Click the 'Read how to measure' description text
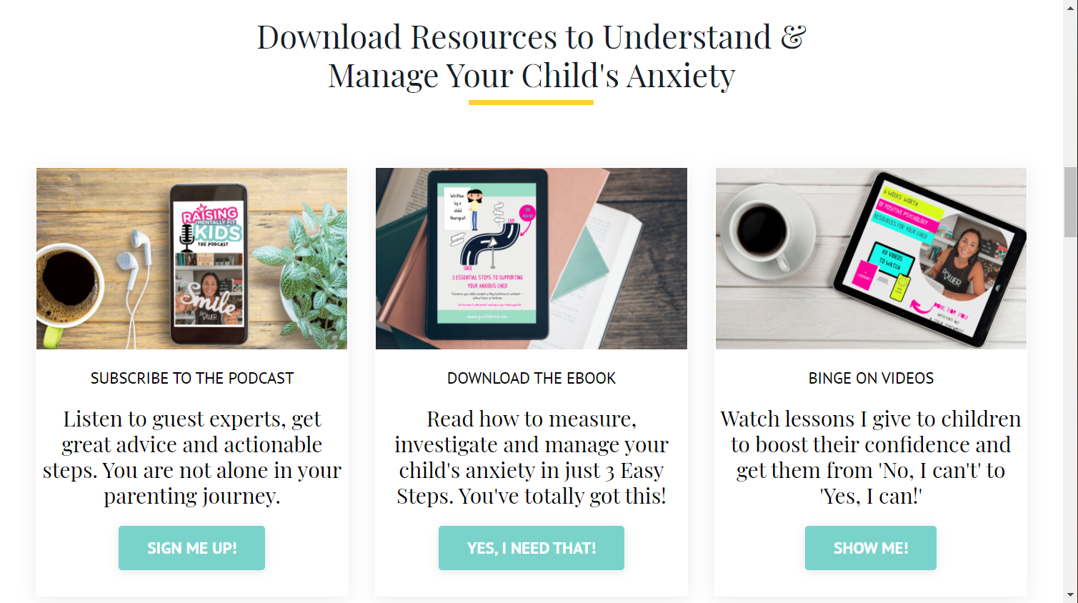Viewport: 1078px width, 603px height. tap(531, 457)
